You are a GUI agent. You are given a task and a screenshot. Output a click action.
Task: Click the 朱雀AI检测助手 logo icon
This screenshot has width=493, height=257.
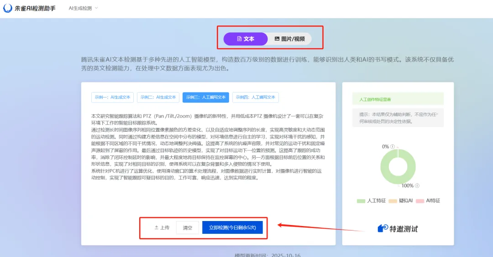click(8, 8)
